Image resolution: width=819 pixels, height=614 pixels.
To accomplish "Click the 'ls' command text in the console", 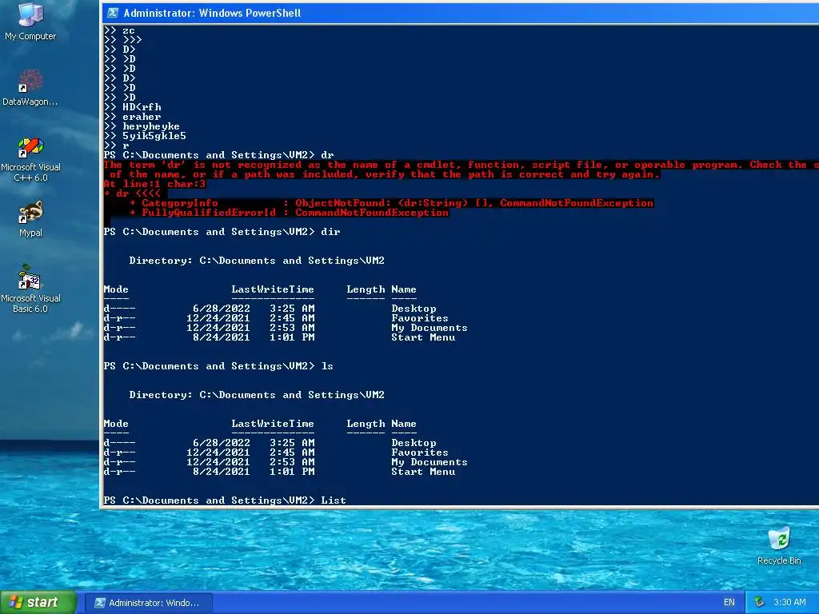I will [327, 366].
